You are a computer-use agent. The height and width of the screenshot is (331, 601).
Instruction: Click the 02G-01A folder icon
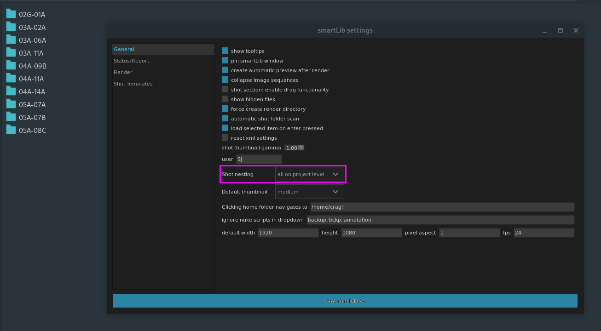pyautogui.click(x=11, y=14)
